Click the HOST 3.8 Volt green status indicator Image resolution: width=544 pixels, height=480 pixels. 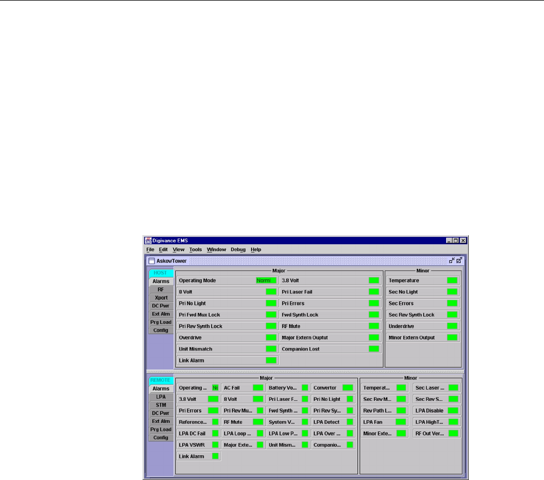coord(374,280)
